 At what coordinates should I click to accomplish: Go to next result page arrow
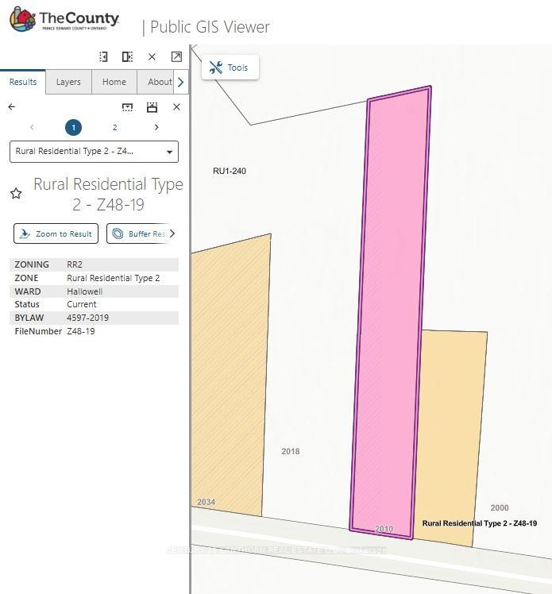156,127
